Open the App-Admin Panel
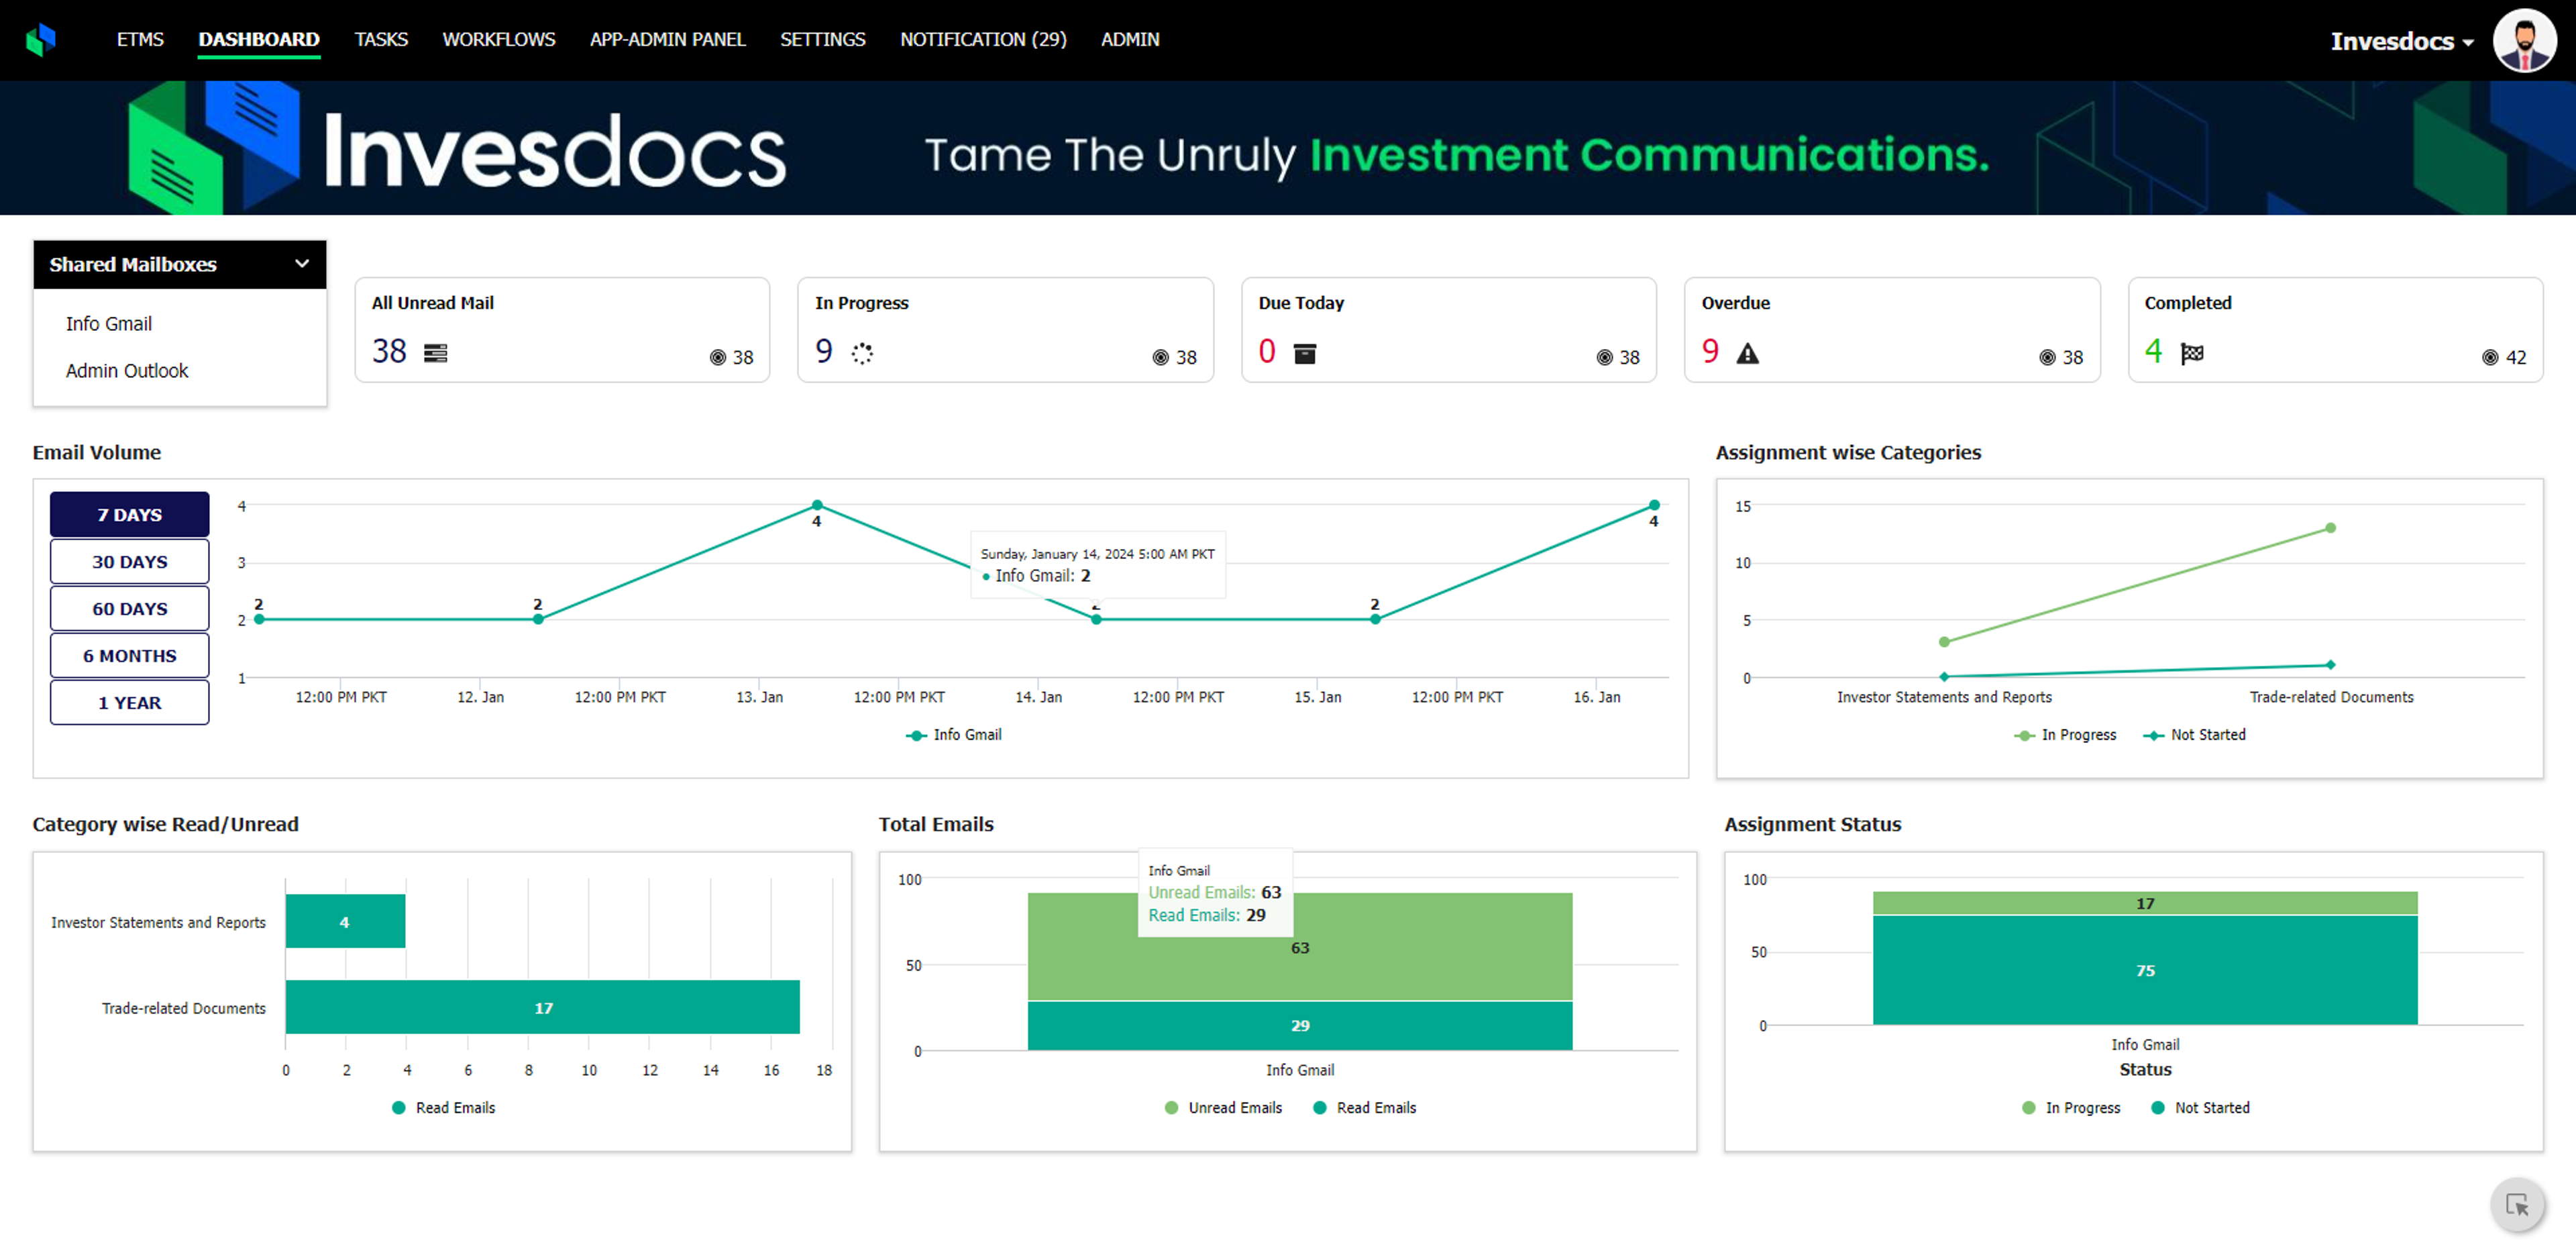Viewport: 2576px width, 1255px height. [667, 40]
